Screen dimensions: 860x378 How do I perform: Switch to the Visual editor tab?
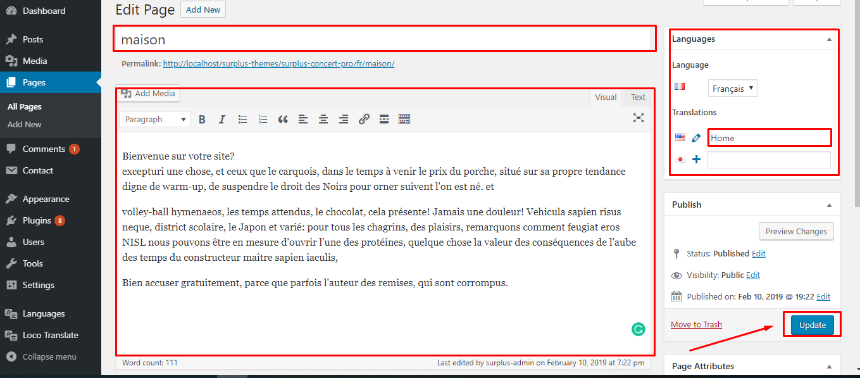click(606, 97)
